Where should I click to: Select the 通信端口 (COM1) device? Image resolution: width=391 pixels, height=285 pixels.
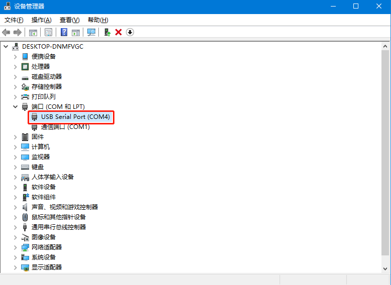65,127
